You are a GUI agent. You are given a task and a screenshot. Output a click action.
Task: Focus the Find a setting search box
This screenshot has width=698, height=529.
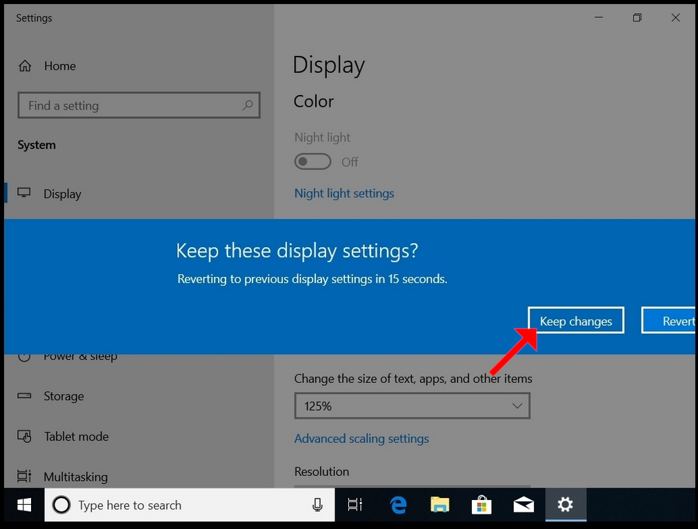[139, 105]
